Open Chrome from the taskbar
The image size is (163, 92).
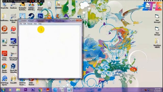(40, 90)
